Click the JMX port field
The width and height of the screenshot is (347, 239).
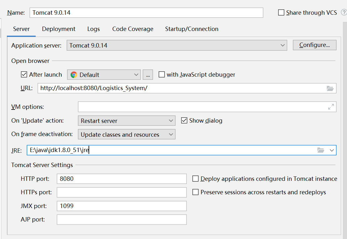[122, 206]
